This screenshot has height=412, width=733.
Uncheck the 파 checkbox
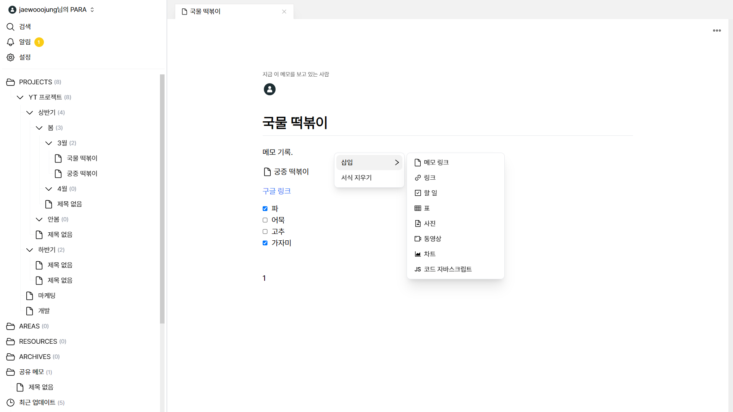265,209
